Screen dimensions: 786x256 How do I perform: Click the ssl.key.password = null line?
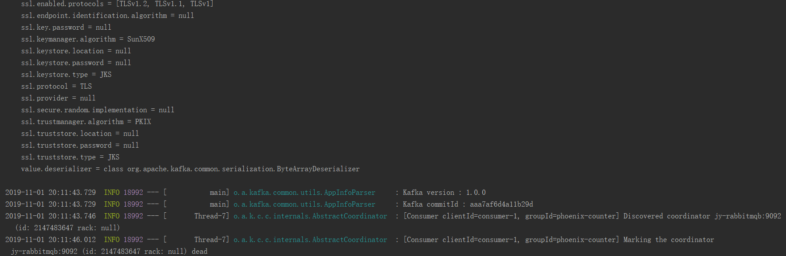coord(66,28)
